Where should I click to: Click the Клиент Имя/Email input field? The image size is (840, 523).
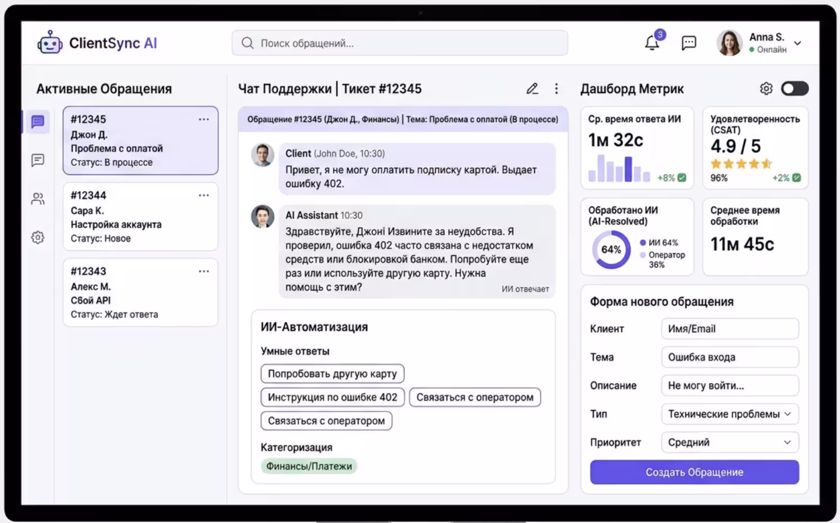[x=729, y=329]
